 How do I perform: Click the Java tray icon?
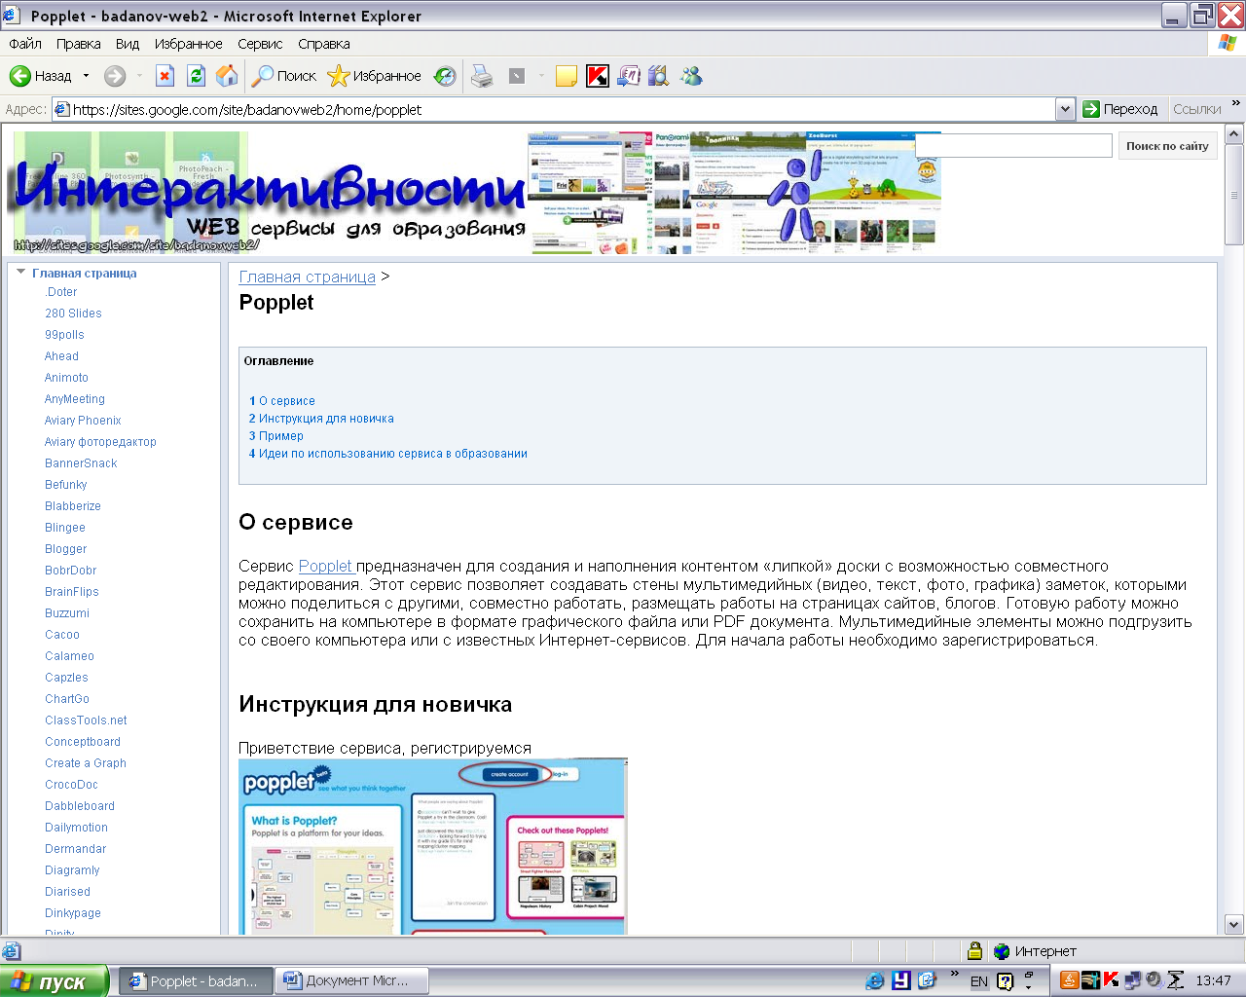coord(1069,980)
